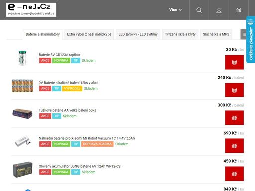The height and width of the screenshot is (191, 255).
Task: Click 240 Kč price of 9V batteries
Action: pos(224,78)
